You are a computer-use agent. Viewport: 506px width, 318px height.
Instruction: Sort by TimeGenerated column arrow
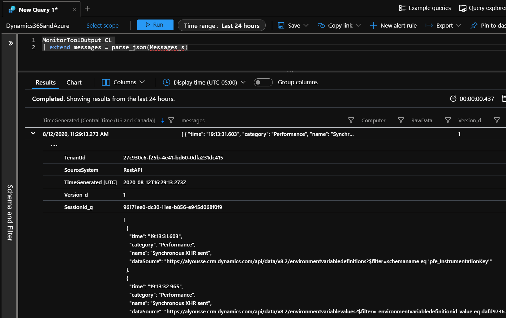tap(163, 120)
